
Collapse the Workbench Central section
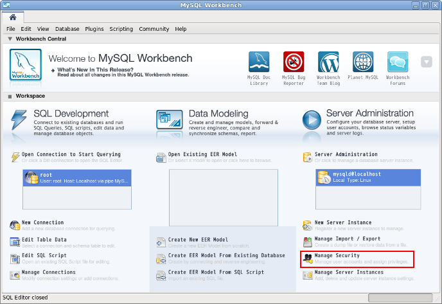click(x=10, y=39)
